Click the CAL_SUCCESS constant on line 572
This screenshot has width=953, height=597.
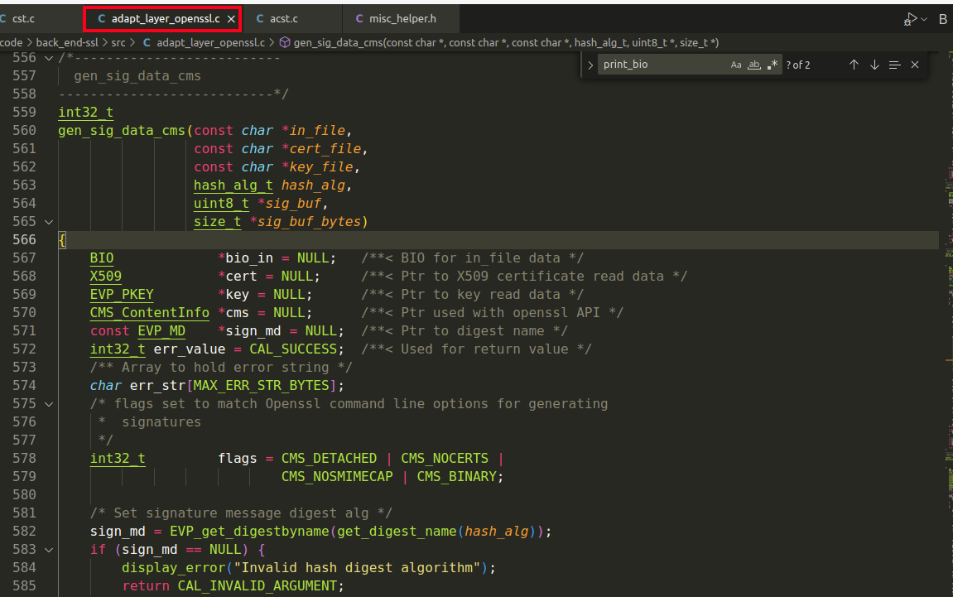tap(293, 349)
